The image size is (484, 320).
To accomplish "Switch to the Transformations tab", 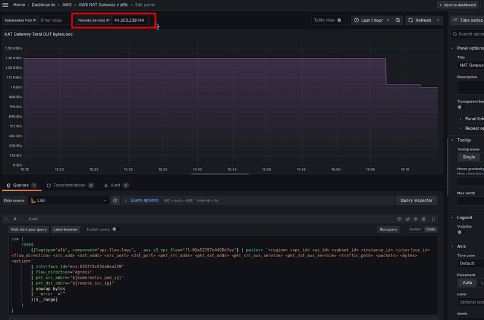I will 70,185.
